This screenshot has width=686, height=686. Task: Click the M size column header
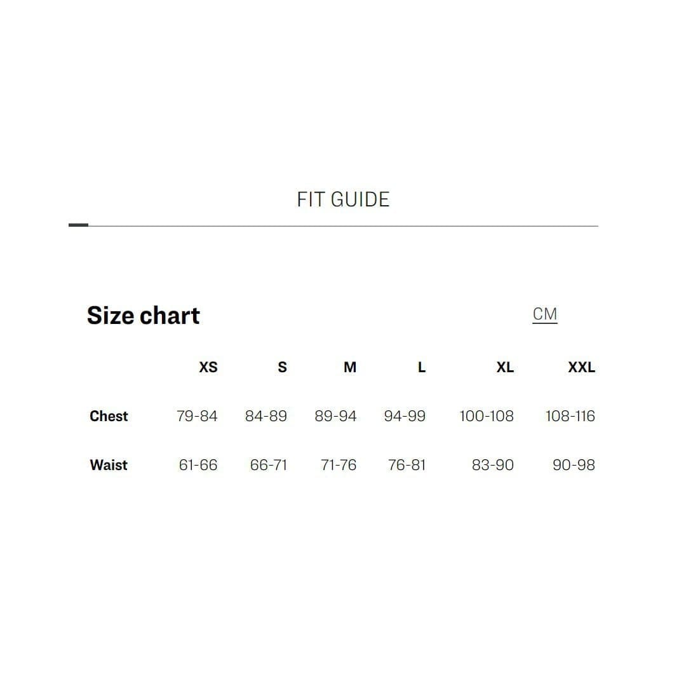[x=350, y=367]
